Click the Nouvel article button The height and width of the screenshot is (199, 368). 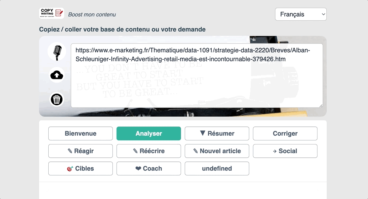217,151
